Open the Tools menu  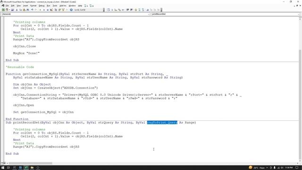click(x=55, y=6)
